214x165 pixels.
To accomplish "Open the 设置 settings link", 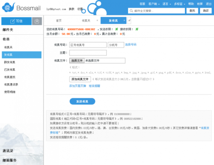I will [x=80, y=9].
